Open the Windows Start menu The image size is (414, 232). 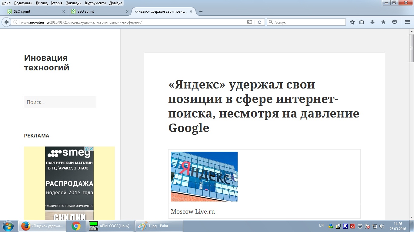pos(8,226)
